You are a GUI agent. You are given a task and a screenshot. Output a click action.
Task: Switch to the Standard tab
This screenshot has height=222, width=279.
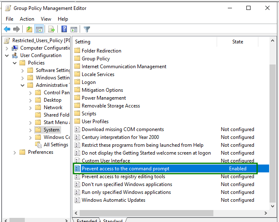pyautogui.click(x=113, y=220)
